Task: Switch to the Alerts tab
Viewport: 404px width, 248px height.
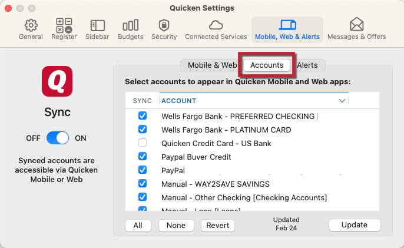Action: (307, 65)
